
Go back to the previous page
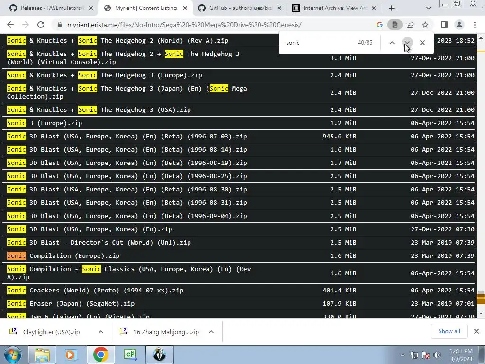coord(10,25)
